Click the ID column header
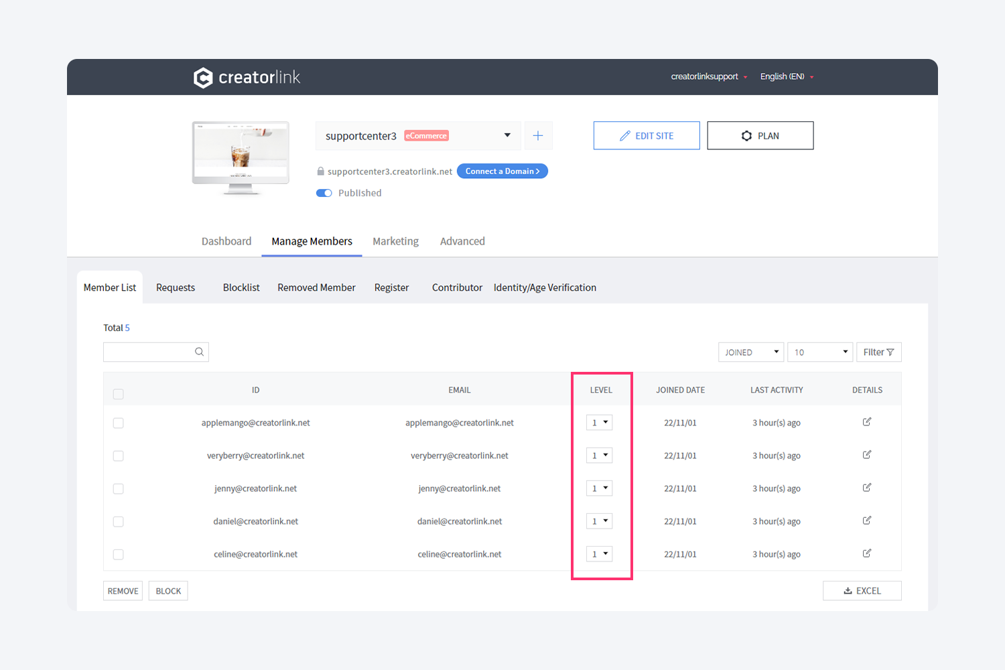Screen dimensions: 1005x670 click(255, 390)
